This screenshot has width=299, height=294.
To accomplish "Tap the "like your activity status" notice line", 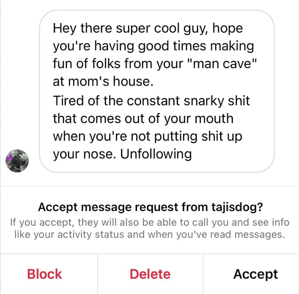I will coord(150,235).
